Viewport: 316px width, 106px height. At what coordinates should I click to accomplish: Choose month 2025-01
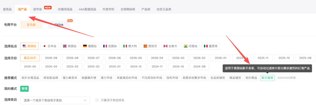pyautogui.click(x=115, y=67)
